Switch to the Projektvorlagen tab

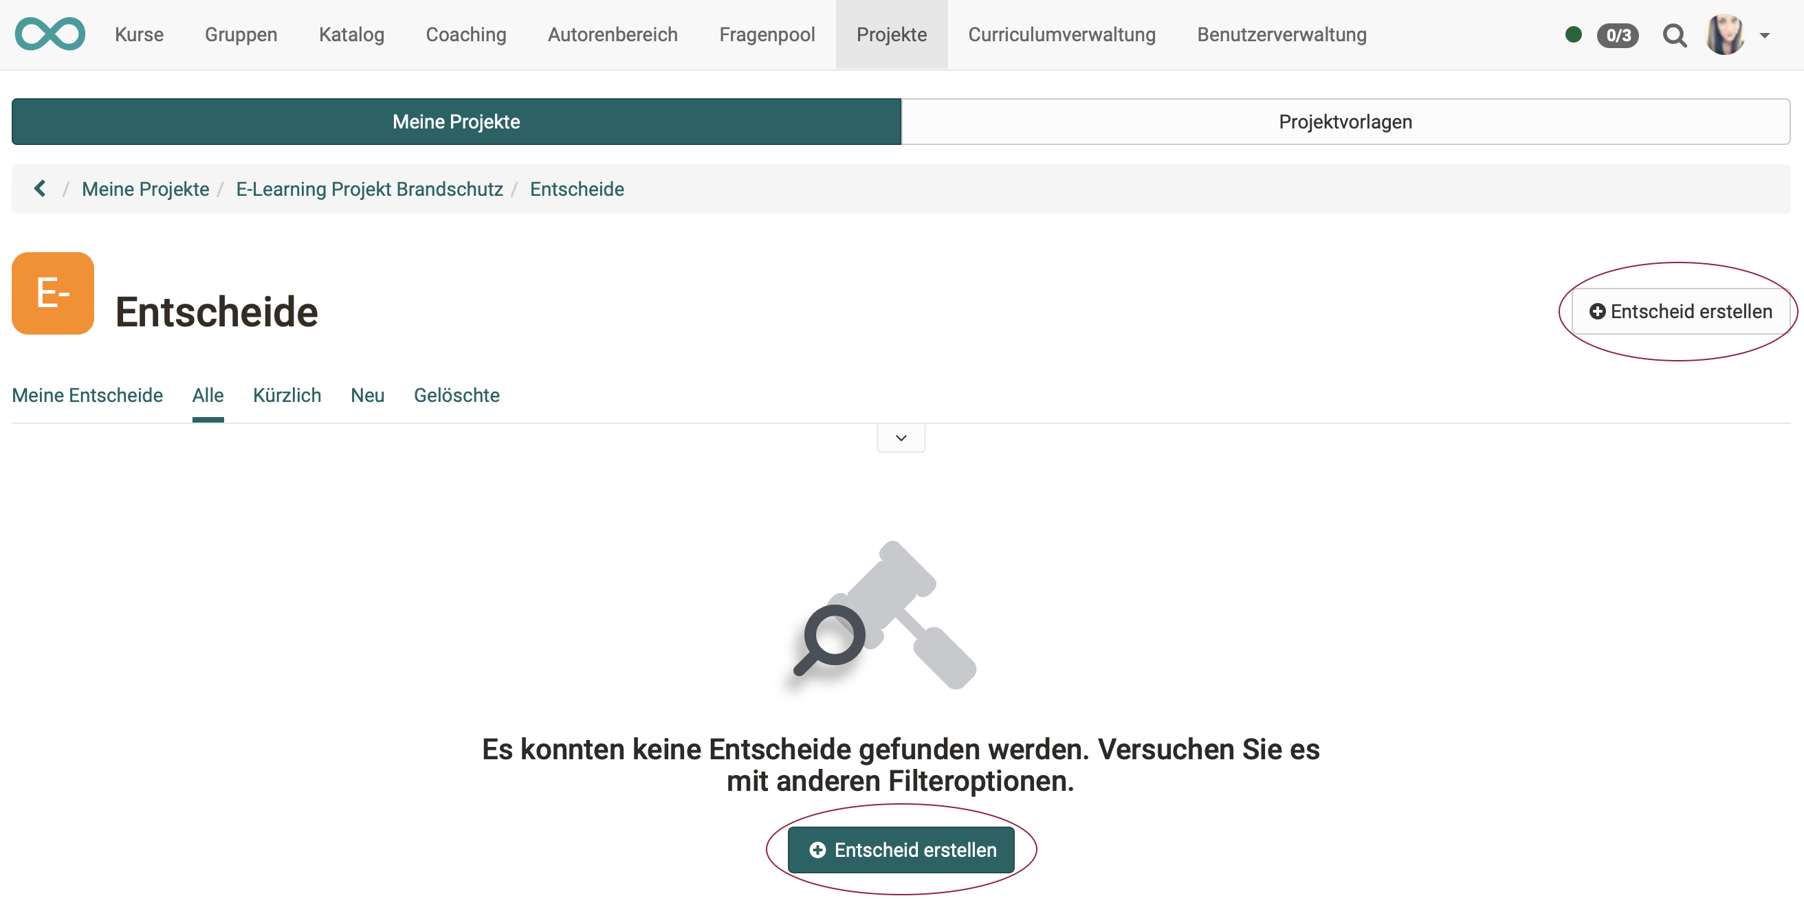click(1345, 121)
